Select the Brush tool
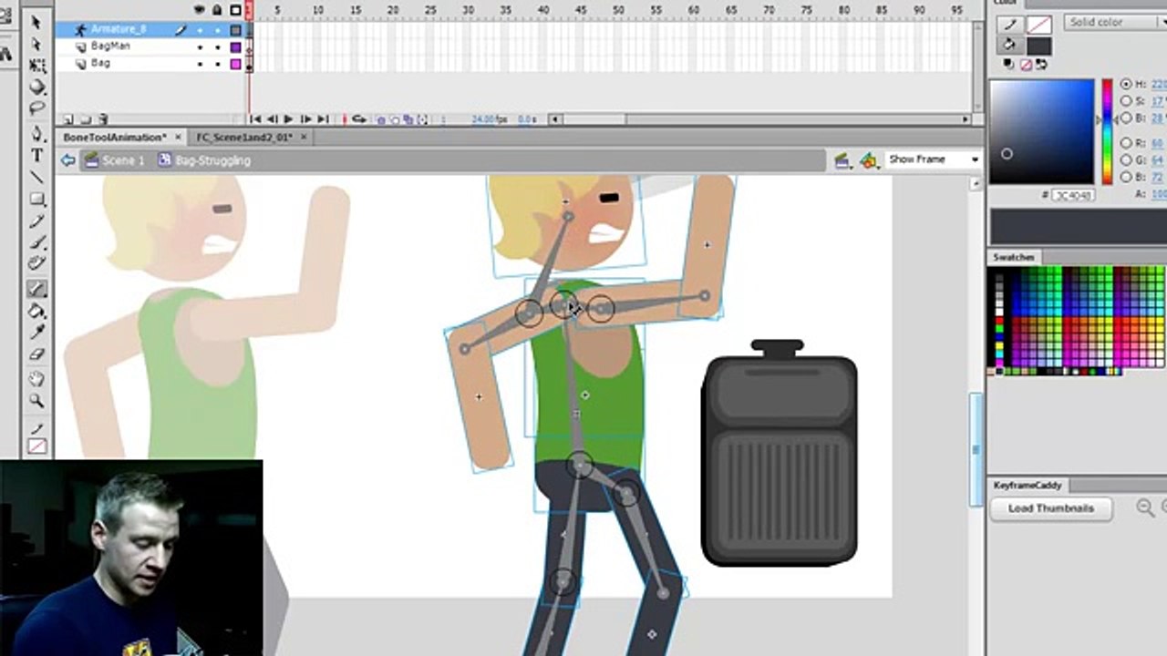 point(36,243)
